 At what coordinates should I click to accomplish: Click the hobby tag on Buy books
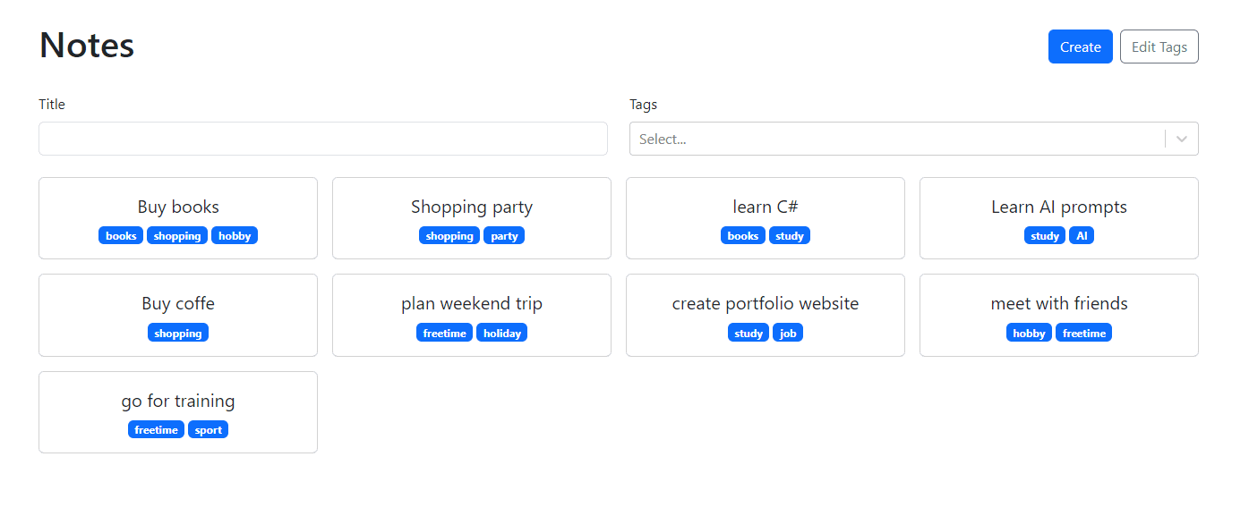point(235,236)
